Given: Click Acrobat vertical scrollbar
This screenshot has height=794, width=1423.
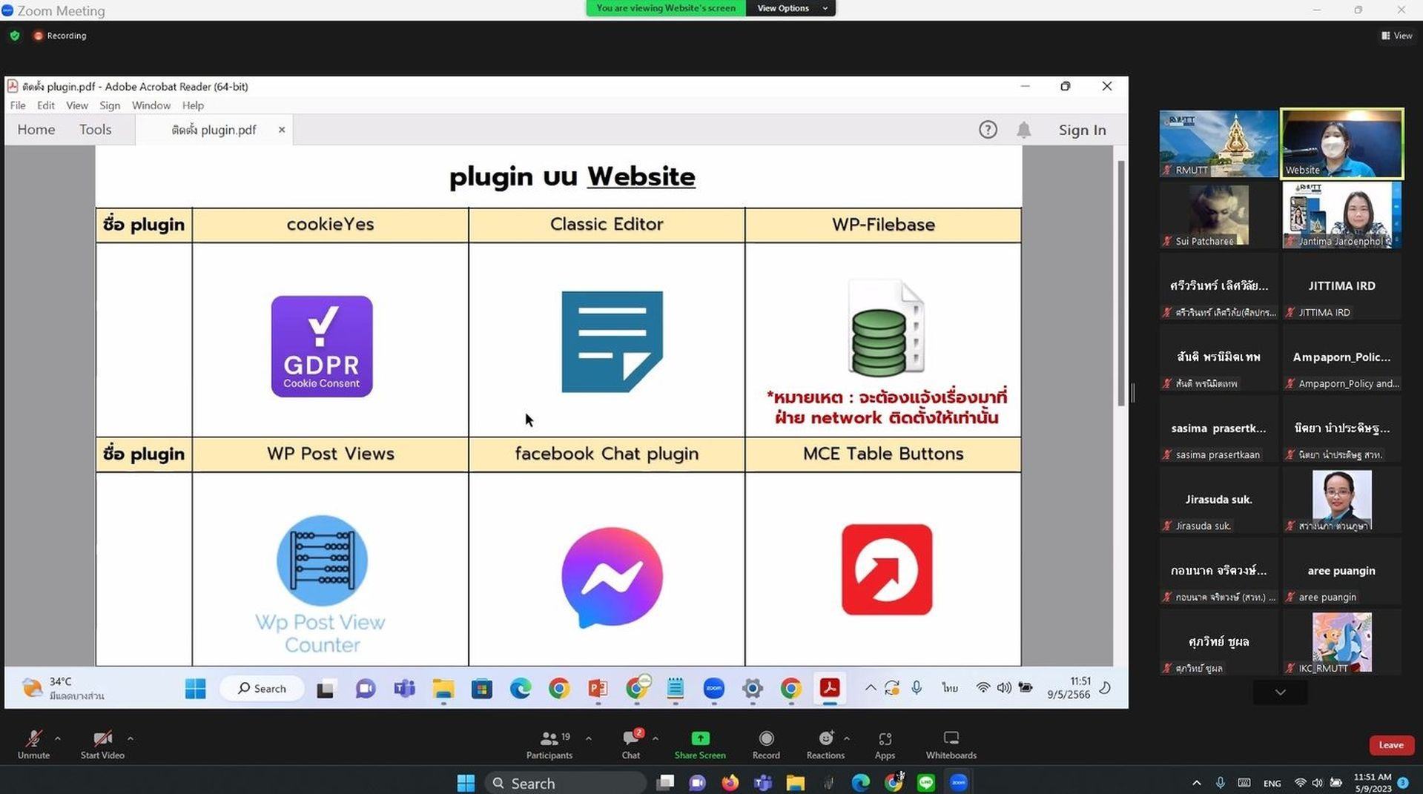Looking at the screenshot, I should [x=1120, y=283].
